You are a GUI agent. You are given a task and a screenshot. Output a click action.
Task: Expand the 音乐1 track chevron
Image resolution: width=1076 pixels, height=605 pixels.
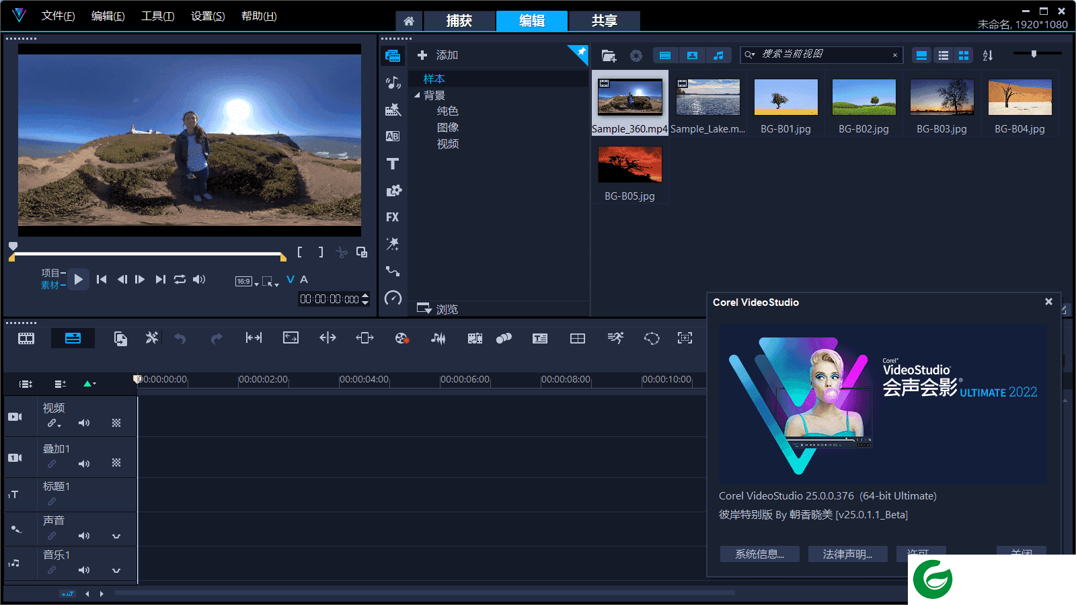pyautogui.click(x=116, y=571)
